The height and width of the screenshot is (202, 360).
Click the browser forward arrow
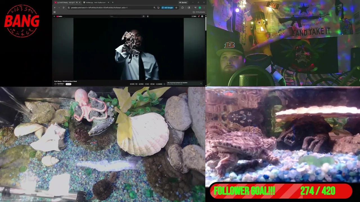[x=59, y=8]
